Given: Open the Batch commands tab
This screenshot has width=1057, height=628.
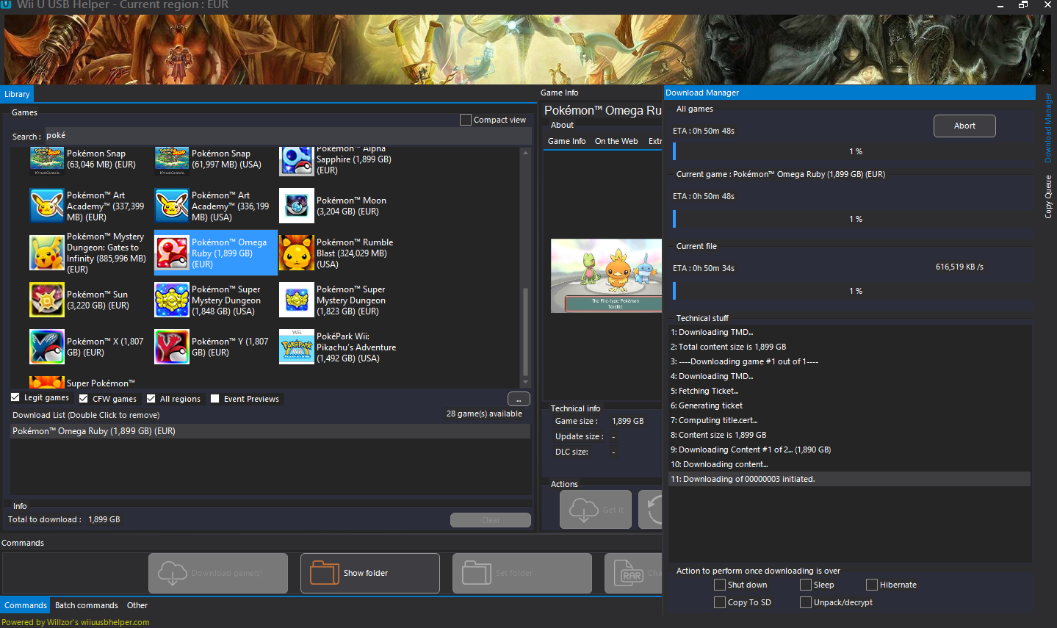Looking at the screenshot, I should tap(86, 605).
